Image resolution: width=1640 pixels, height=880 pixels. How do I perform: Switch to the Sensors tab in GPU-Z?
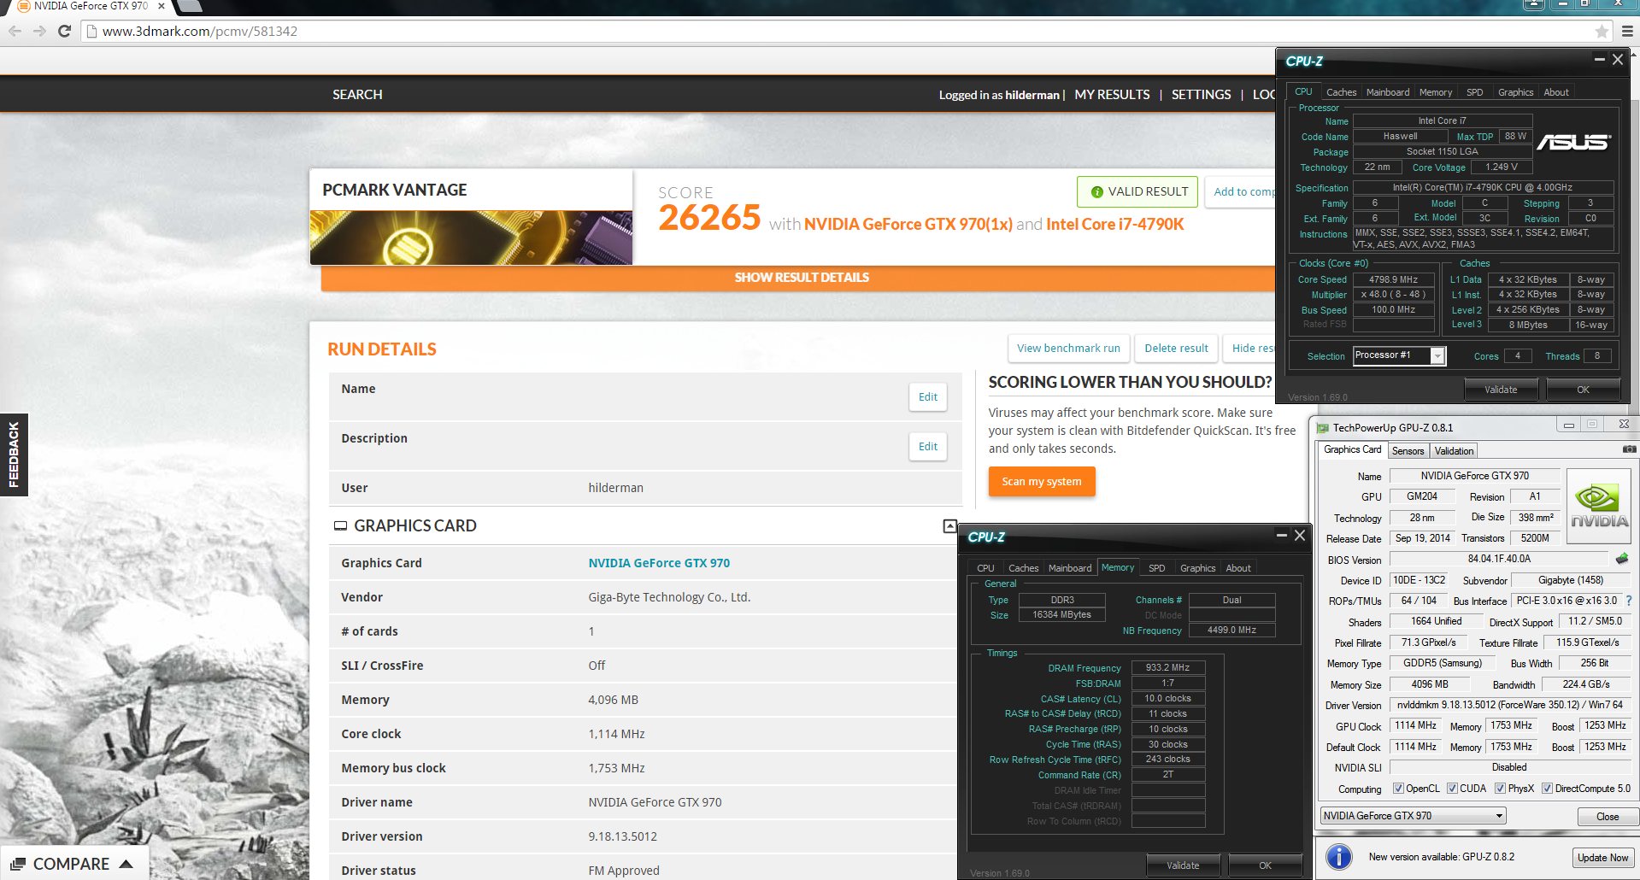tap(1408, 450)
